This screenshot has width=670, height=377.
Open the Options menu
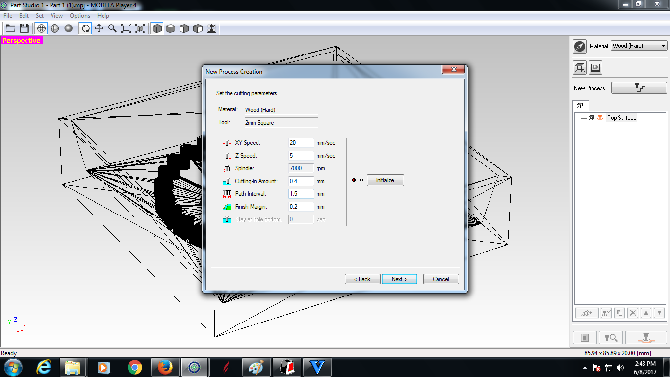80,16
